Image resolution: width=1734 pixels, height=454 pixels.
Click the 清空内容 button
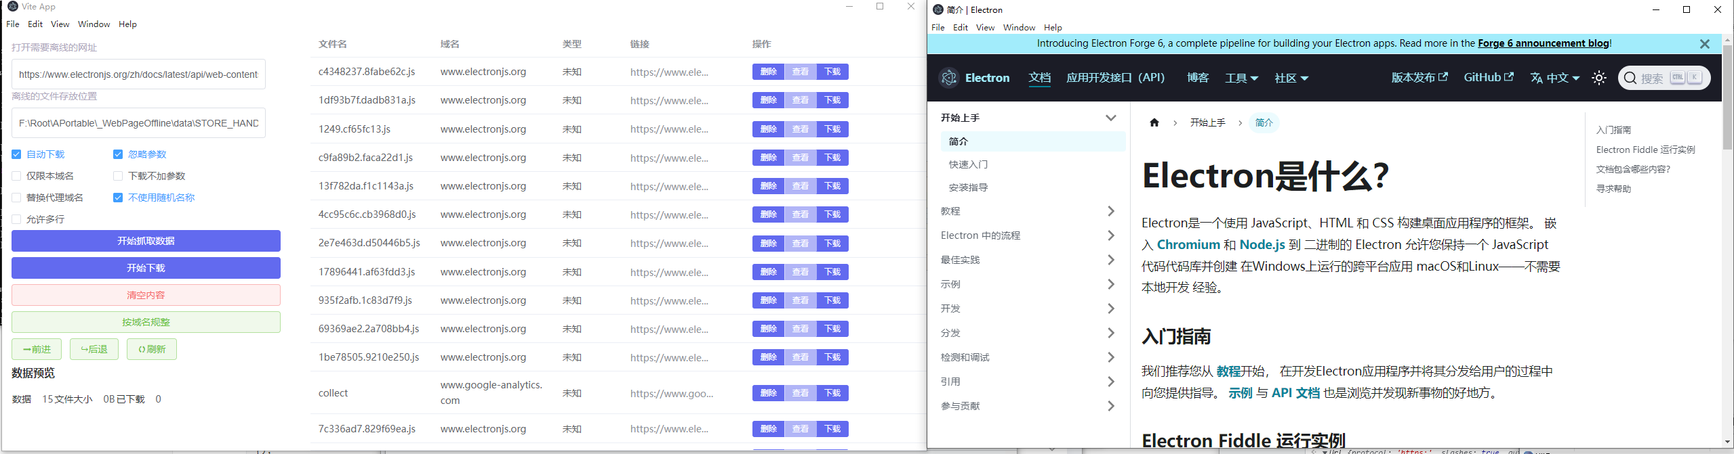[146, 295]
